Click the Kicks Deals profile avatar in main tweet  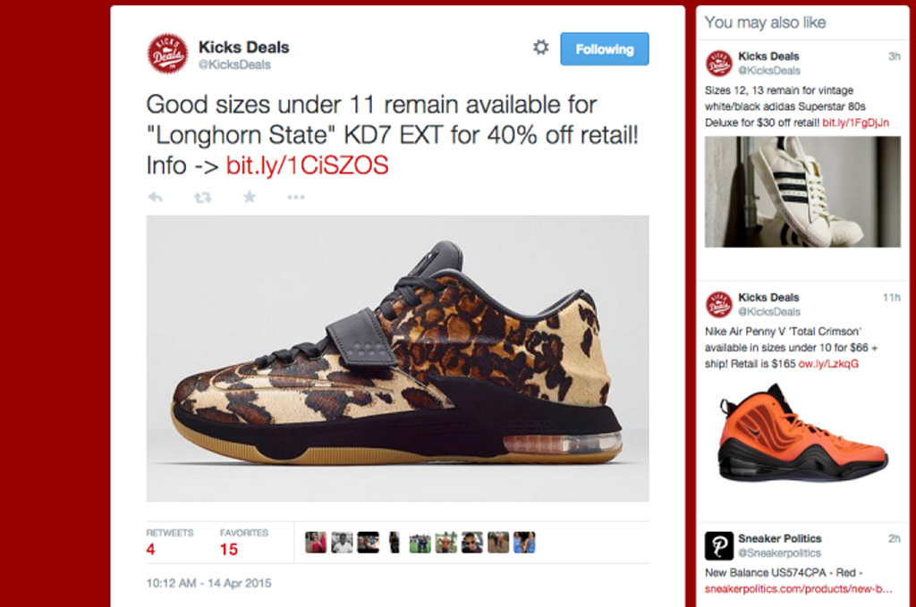point(167,54)
